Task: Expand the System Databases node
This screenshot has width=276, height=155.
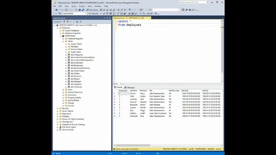Action: (x=60, y=31)
